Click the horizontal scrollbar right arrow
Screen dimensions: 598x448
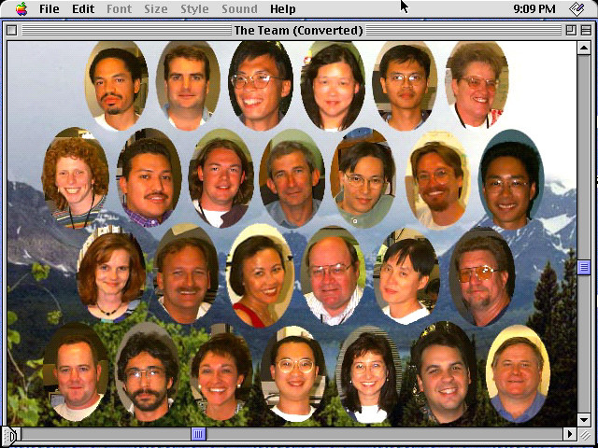pyautogui.click(x=570, y=434)
